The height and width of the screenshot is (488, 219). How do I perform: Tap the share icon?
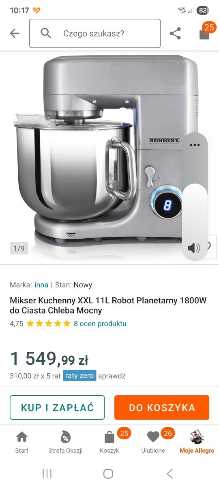click(175, 33)
